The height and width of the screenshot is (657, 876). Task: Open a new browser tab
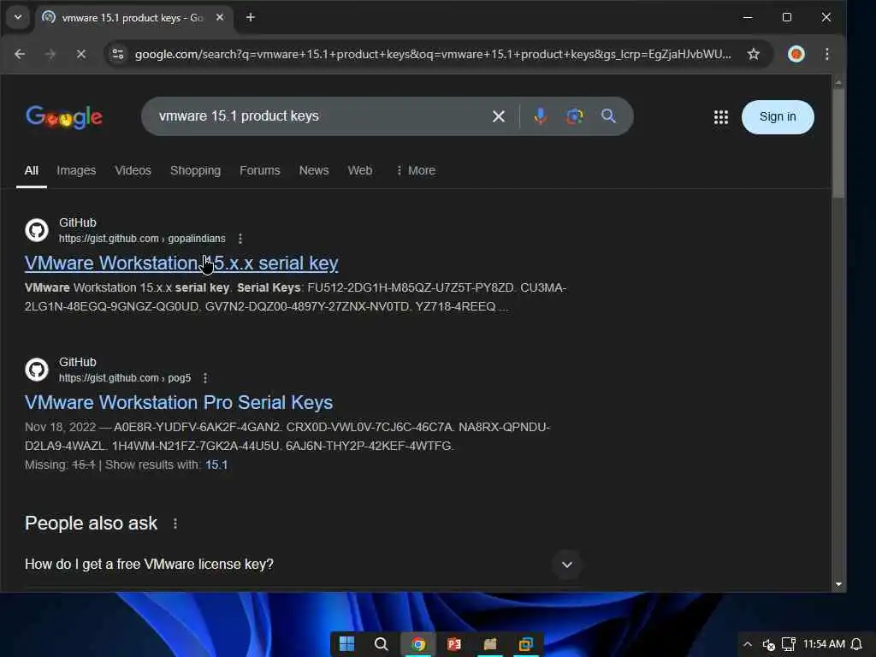(x=251, y=17)
